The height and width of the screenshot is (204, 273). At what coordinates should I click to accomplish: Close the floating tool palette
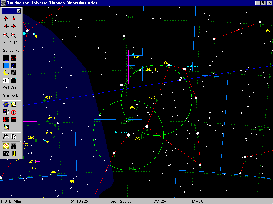tap(19, 11)
